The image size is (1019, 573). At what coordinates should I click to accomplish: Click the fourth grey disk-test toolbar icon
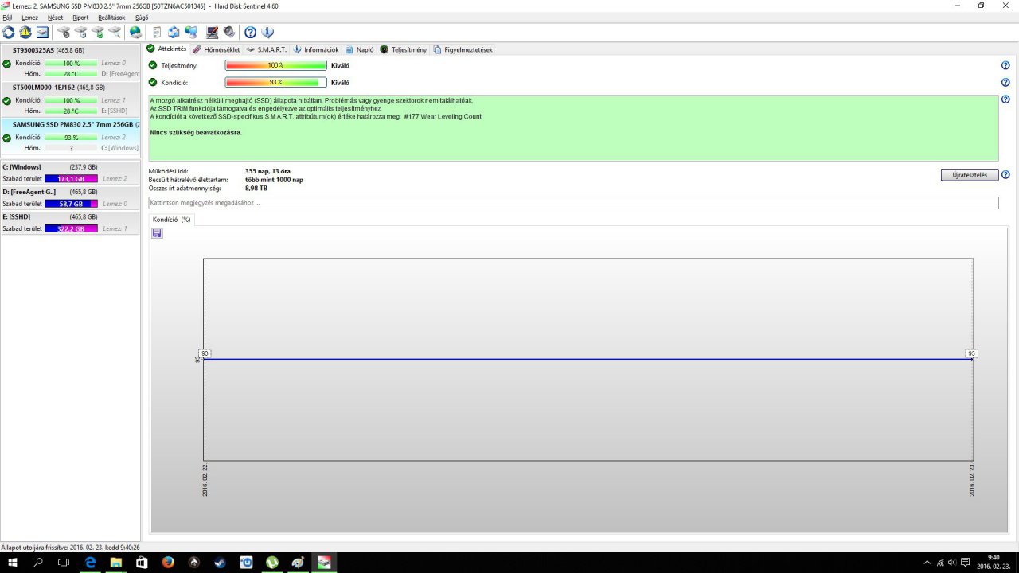coord(115,32)
